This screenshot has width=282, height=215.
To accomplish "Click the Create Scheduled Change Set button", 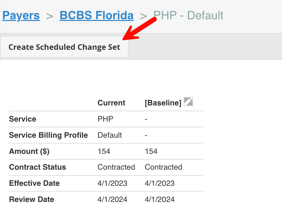I will tap(64, 47).
